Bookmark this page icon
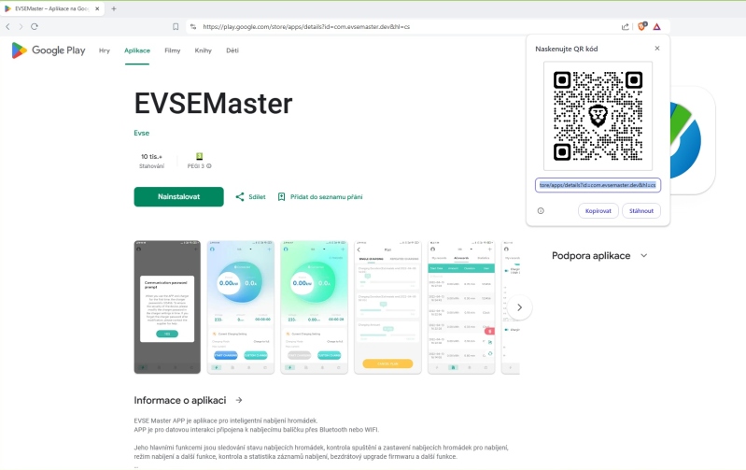The height and width of the screenshot is (470, 746). pyautogui.click(x=176, y=27)
